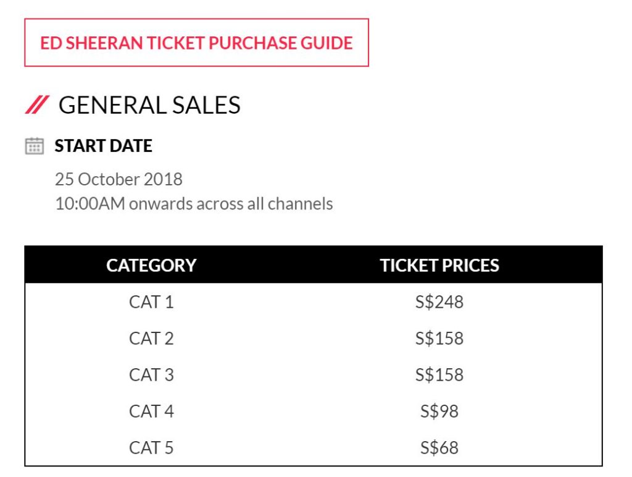This screenshot has width=632, height=477.
Task: Choose the CAT 3 category cell
Action: [x=151, y=375]
